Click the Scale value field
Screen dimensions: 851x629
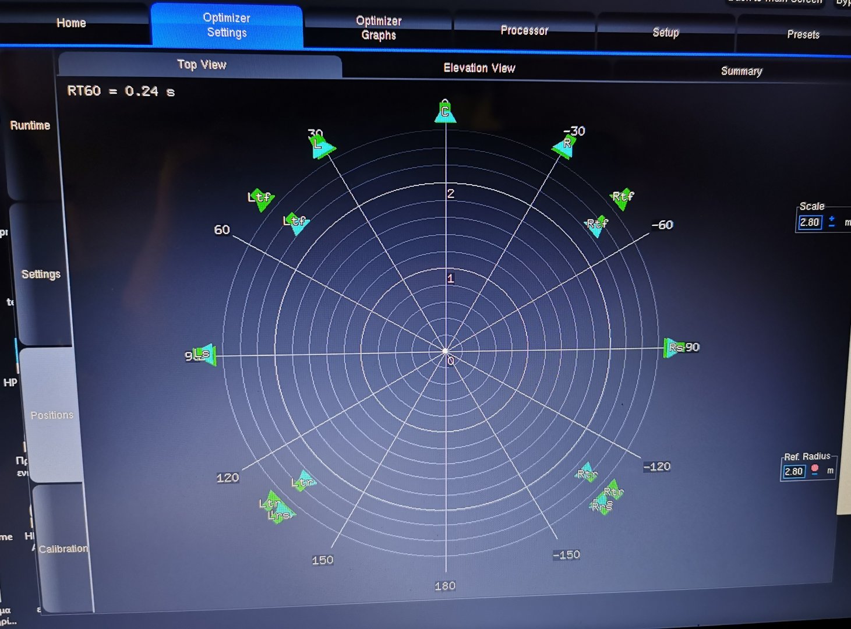tap(810, 222)
